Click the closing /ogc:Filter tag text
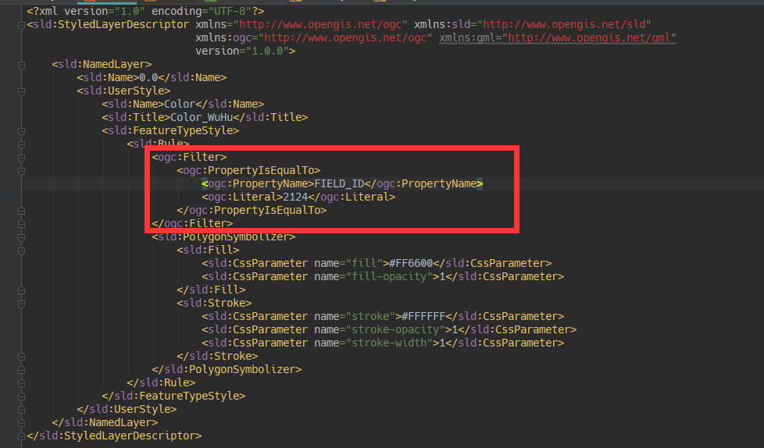The width and height of the screenshot is (764, 448). (192, 223)
